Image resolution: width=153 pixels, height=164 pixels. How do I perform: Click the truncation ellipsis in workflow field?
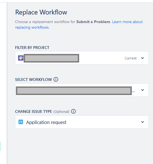133,92
